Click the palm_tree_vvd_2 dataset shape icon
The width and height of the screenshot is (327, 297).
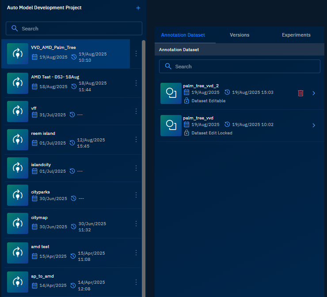point(171,93)
